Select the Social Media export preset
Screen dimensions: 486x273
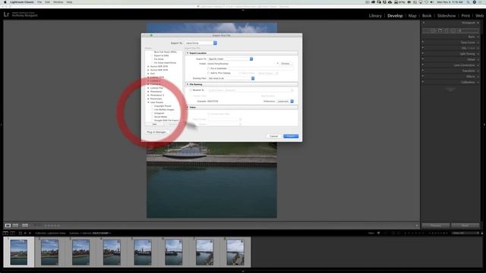pyautogui.click(x=160, y=117)
